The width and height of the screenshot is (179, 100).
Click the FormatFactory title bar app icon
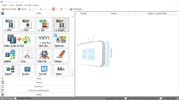click(2, 2)
